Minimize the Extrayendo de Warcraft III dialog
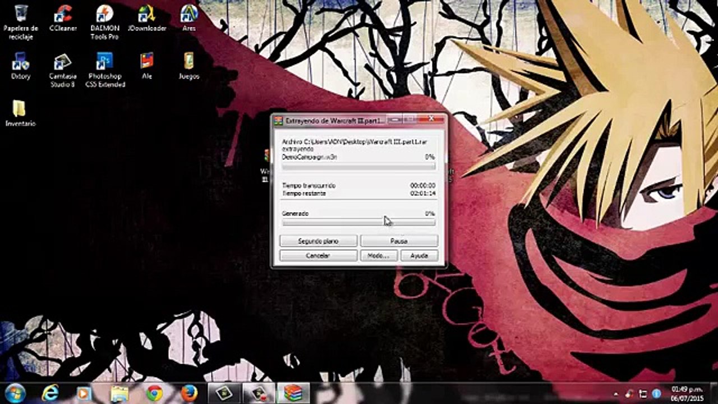The height and width of the screenshot is (404, 718). 395,119
